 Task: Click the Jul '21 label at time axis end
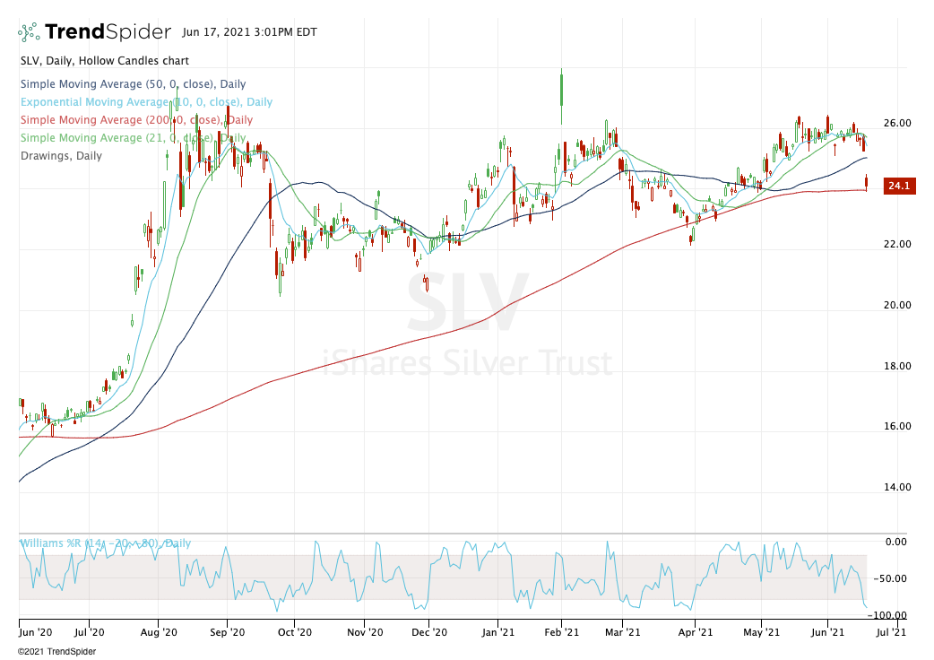click(890, 632)
